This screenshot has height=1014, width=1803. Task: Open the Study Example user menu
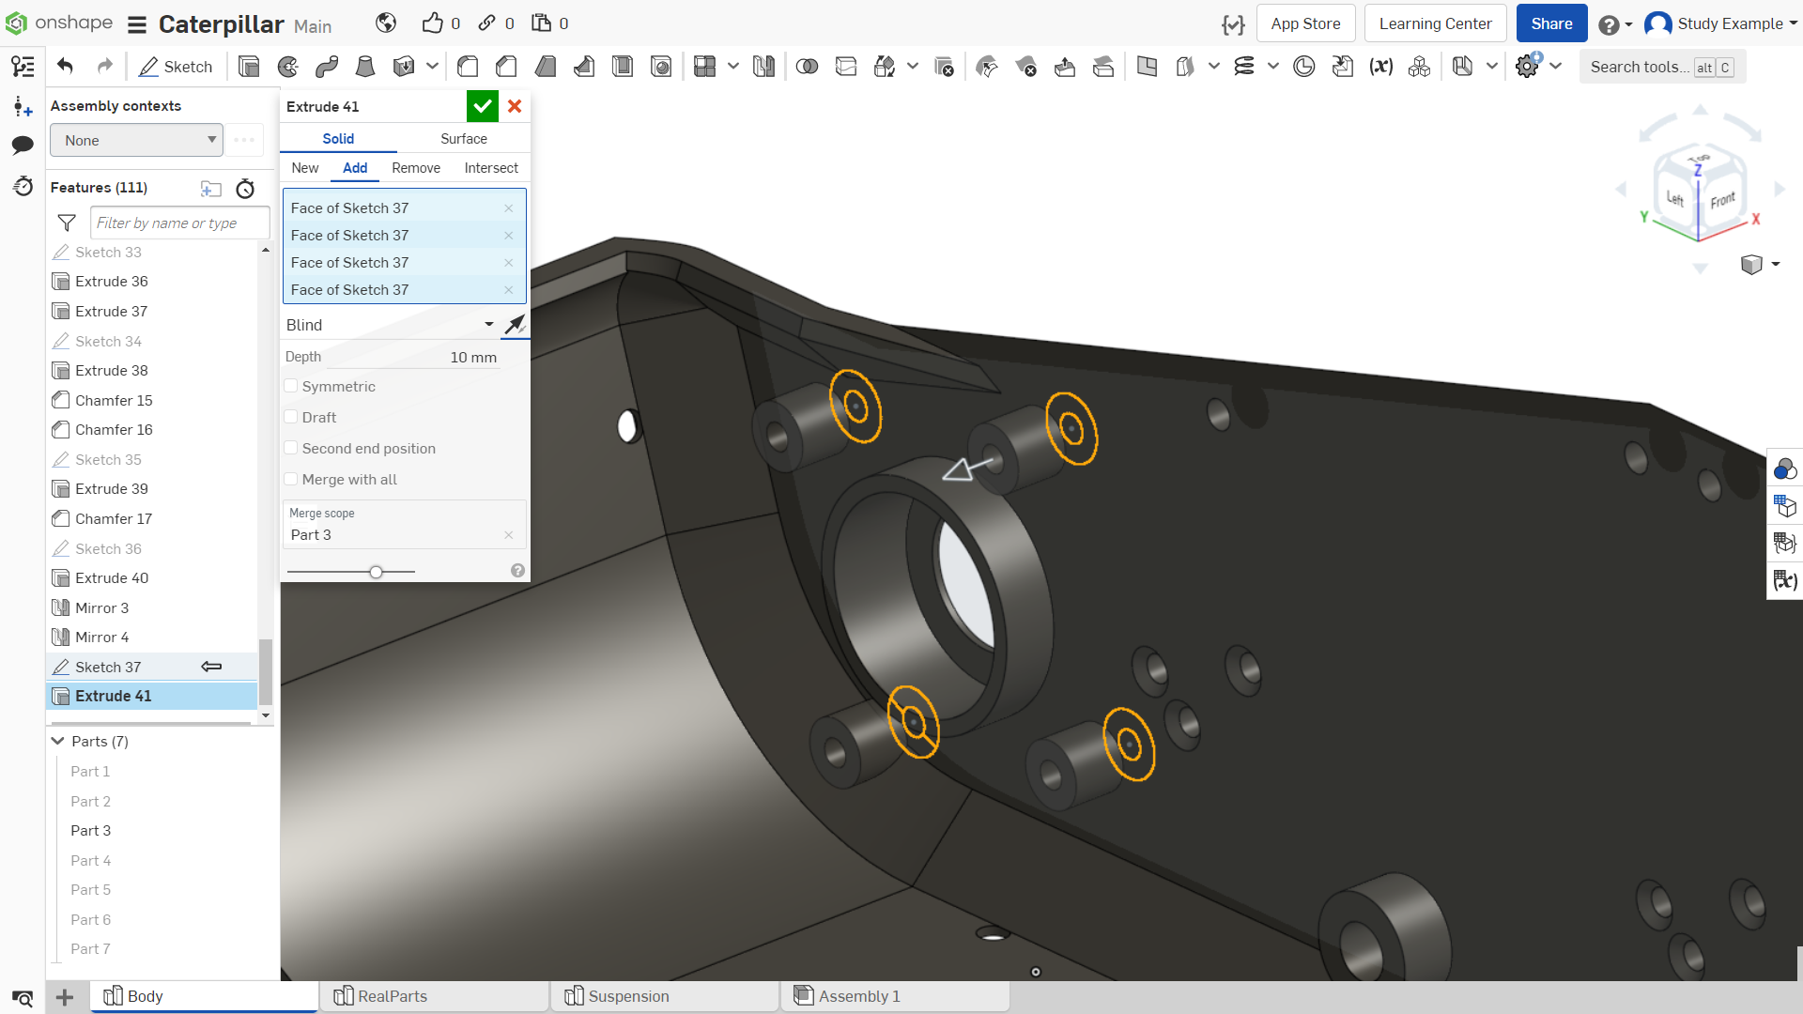(x=1721, y=23)
